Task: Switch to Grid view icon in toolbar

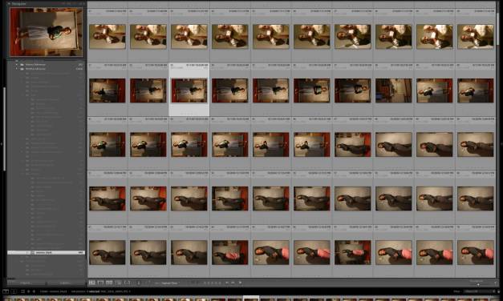Action: coord(92,283)
